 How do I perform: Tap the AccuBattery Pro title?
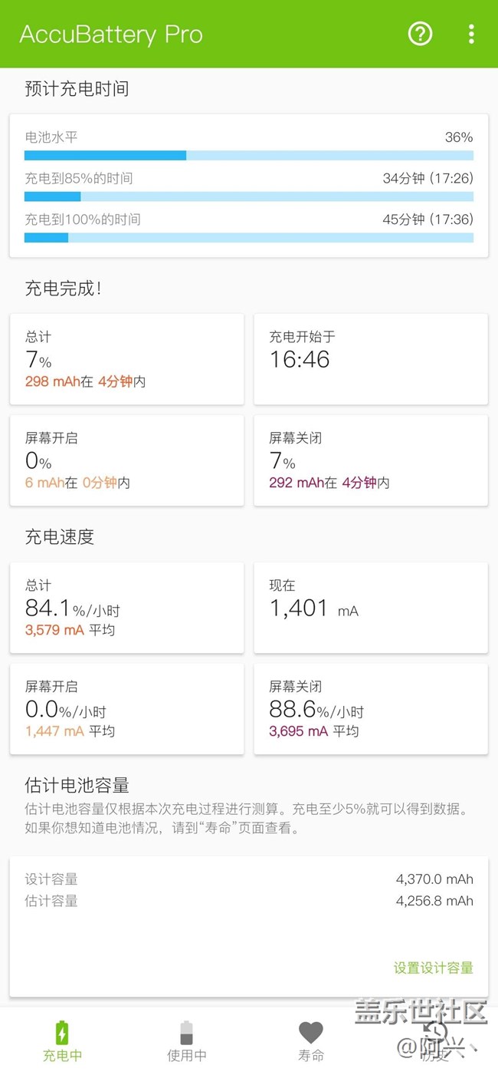111,35
